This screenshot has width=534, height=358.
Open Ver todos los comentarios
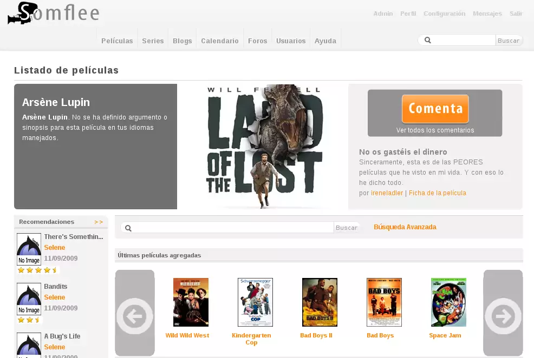[x=435, y=130]
